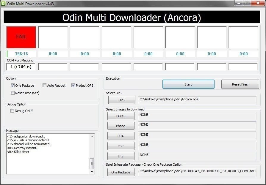266x185 pixels.
Task: Click the red FAIL status box
Action: [21, 37]
